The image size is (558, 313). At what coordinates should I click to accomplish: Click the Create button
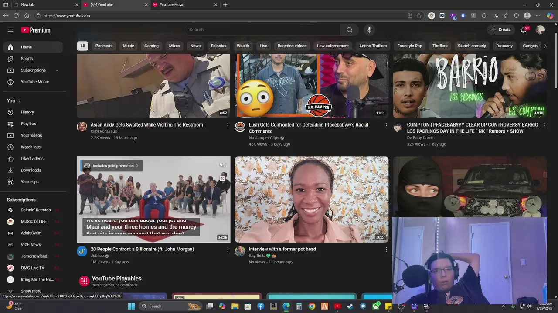coord(500,30)
